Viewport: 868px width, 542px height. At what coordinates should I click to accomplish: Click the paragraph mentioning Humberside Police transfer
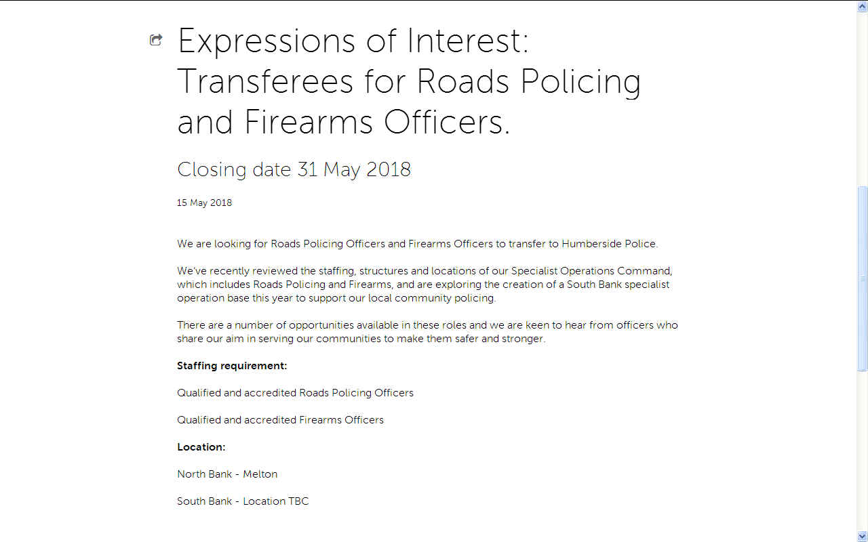tap(418, 244)
